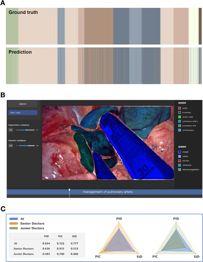The height and width of the screenshot is (262, 203).
Task: Select the ultrasonic legend swatch
Action: [x=180, y=165]
